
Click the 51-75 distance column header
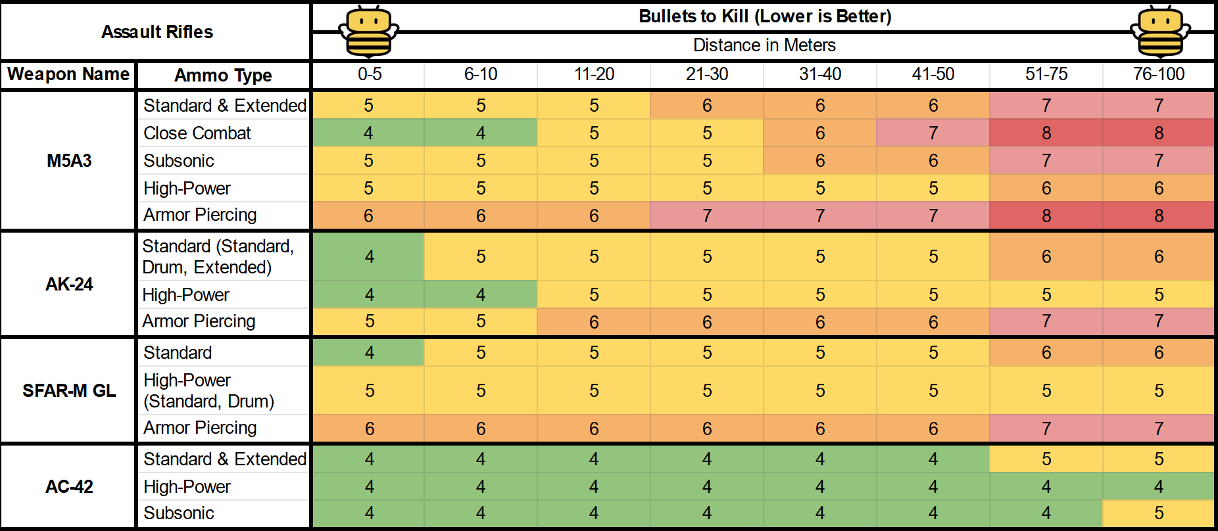1046,74
